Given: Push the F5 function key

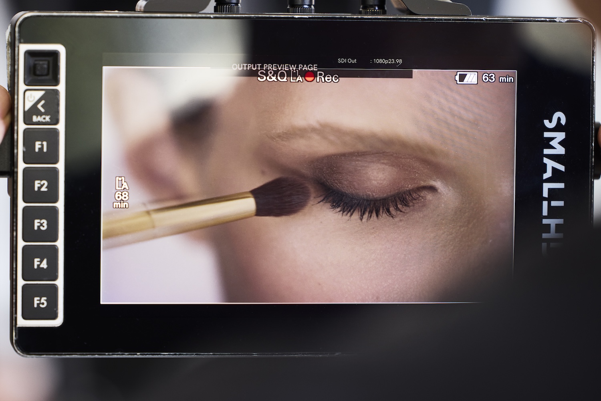Looking at the screenshot, I should (x=40, y=302).
